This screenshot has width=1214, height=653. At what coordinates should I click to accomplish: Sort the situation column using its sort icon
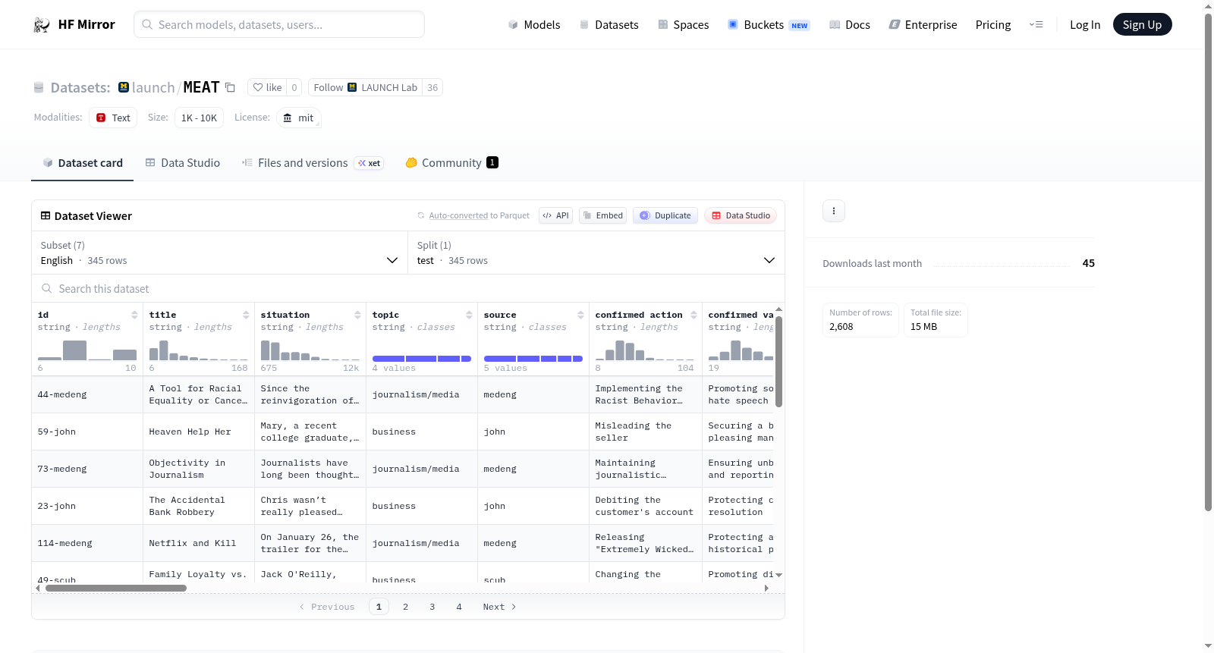click(x=357, y=315)
